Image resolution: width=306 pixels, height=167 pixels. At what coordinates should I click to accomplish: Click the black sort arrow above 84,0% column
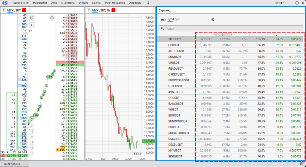[276, 35]
